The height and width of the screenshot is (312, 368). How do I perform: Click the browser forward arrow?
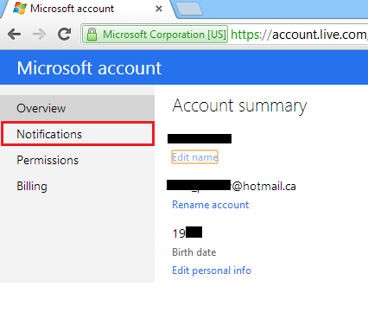(x=40, y=35)
